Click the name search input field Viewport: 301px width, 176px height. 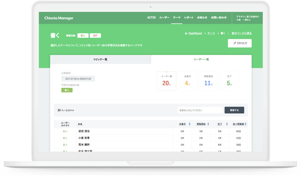pos(200,110)
